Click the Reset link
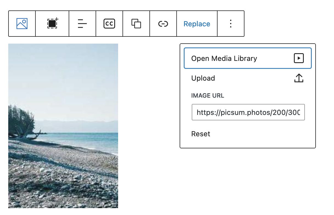 point(201,134)
